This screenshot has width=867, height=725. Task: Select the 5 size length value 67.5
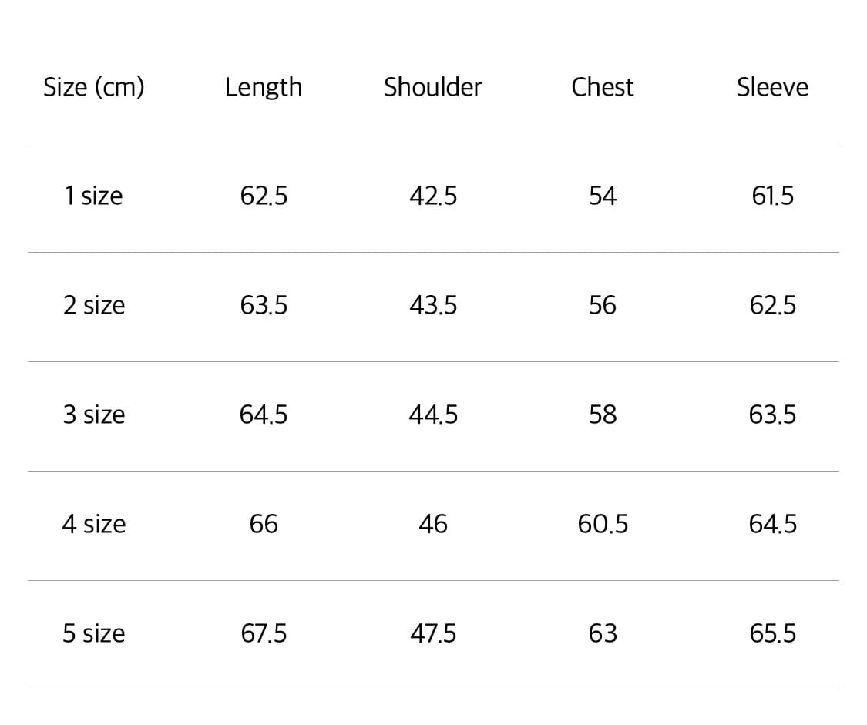pyautogui.click(x=264, y=634)
